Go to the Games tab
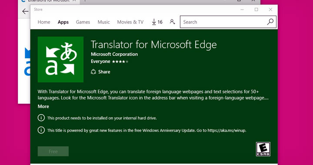313x165 pixels. coord(83,22)
